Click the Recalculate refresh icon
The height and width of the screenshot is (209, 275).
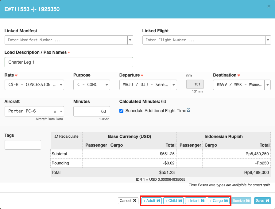56,136
